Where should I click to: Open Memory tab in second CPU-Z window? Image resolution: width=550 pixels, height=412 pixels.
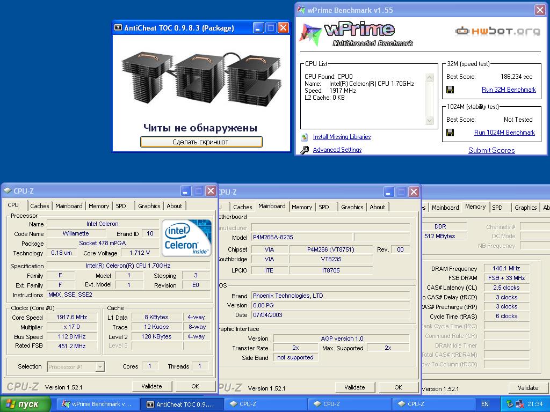pos(302,207)
